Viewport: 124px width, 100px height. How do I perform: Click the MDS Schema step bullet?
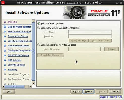5,60
